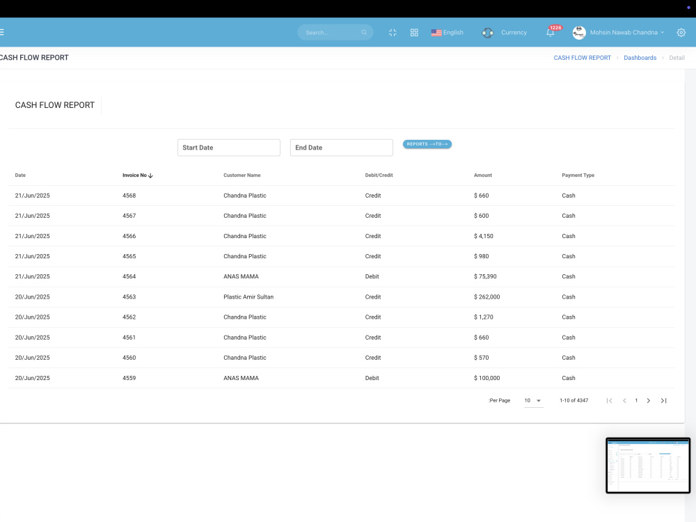Select invoice number 4561
Image resolution: width=696 pixels, height=522 pixels.
click(x=129, y=338)
